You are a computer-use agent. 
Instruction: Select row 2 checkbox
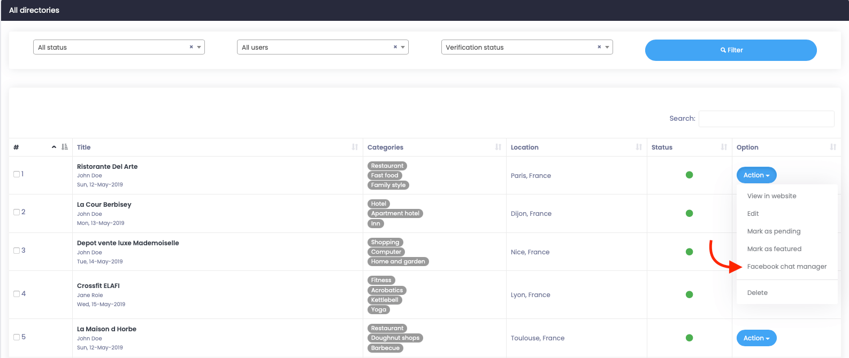[17, 212]
